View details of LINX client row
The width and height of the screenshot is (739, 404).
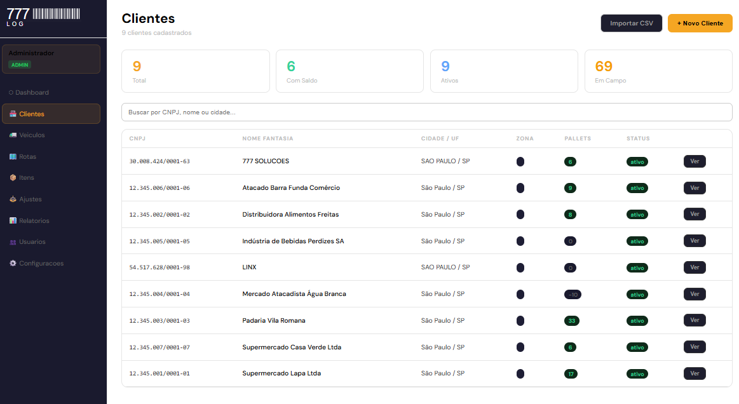click(x=695, y=267)
